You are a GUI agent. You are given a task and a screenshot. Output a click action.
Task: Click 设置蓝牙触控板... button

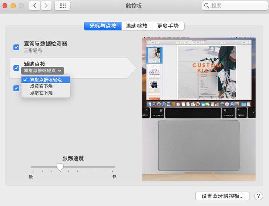click(x=222, y=196)
